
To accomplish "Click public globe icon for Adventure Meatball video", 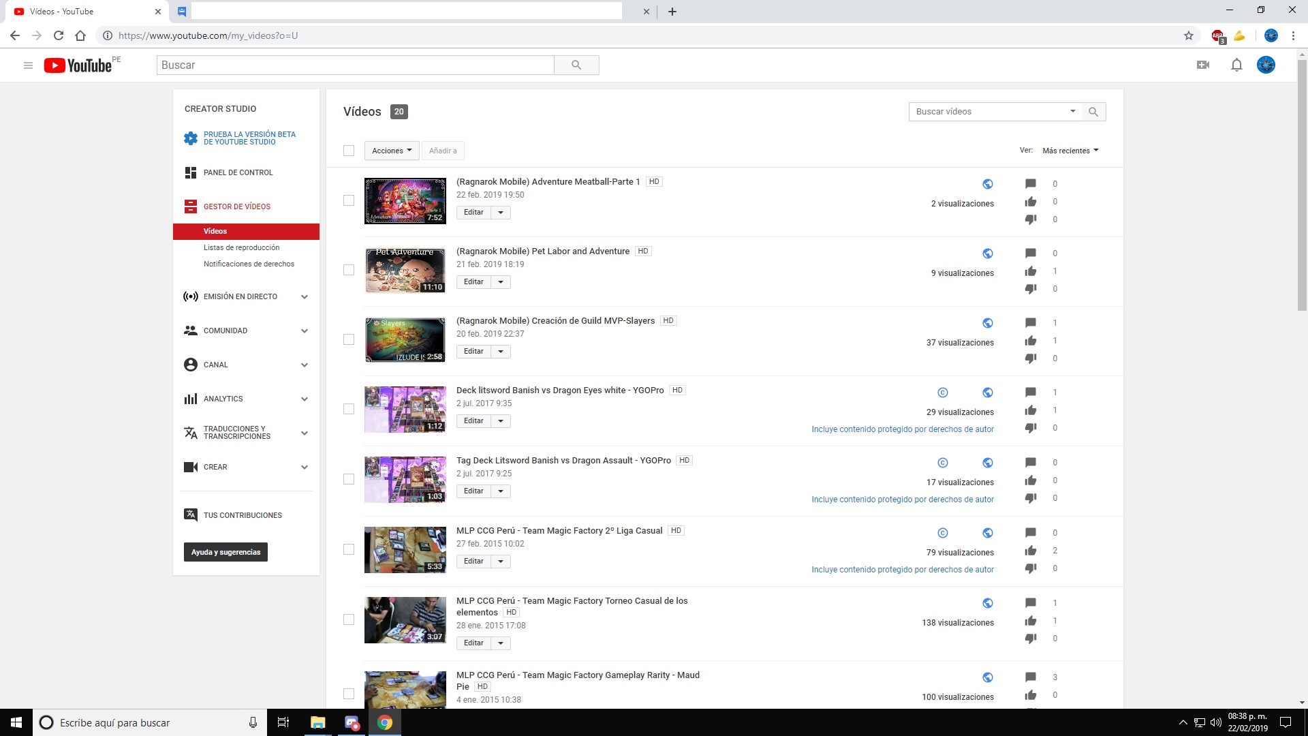I will 988,184.
